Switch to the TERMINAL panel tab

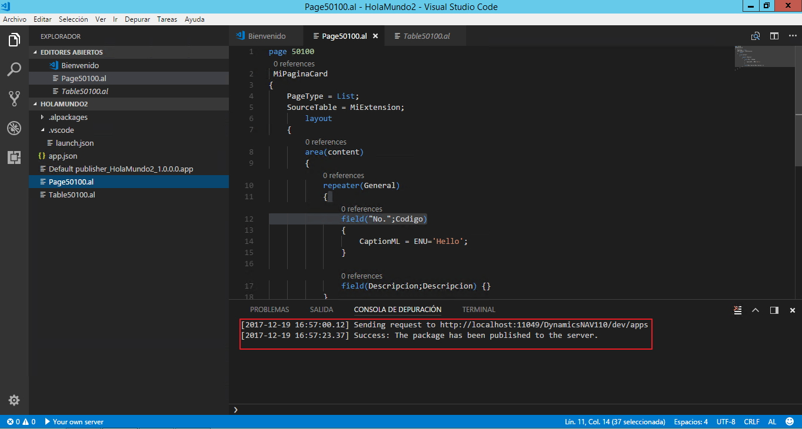[478, 310]
